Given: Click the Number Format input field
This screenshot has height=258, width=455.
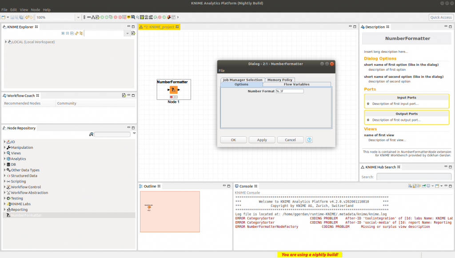Looking at the screenshot, I should [x=290, y=91].
